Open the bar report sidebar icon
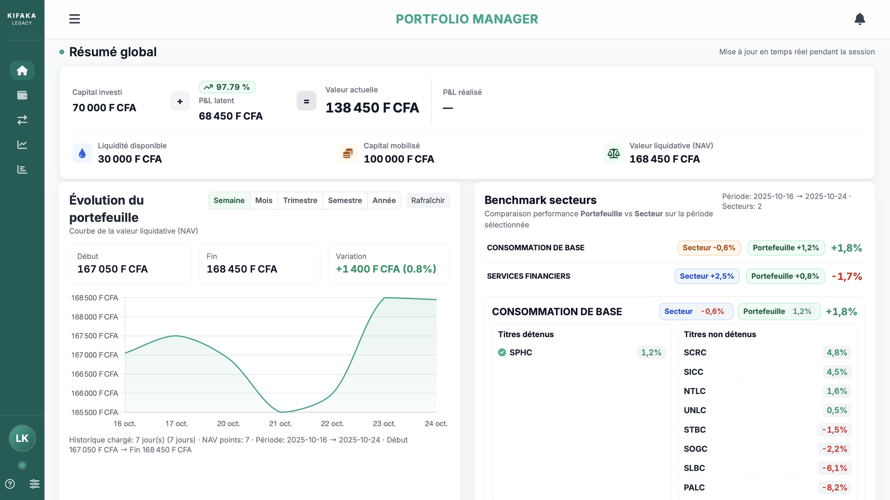 pyautogui.click(x=22, y=169)
